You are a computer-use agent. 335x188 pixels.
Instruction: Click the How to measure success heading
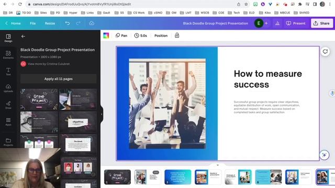[x=267, y=79]
